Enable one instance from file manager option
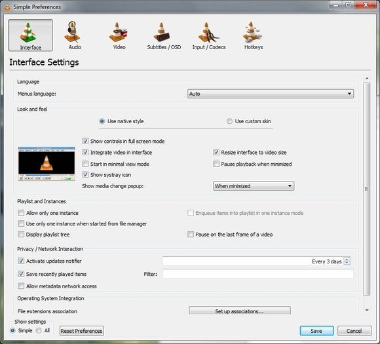380x344 pixels. (21, 223)
